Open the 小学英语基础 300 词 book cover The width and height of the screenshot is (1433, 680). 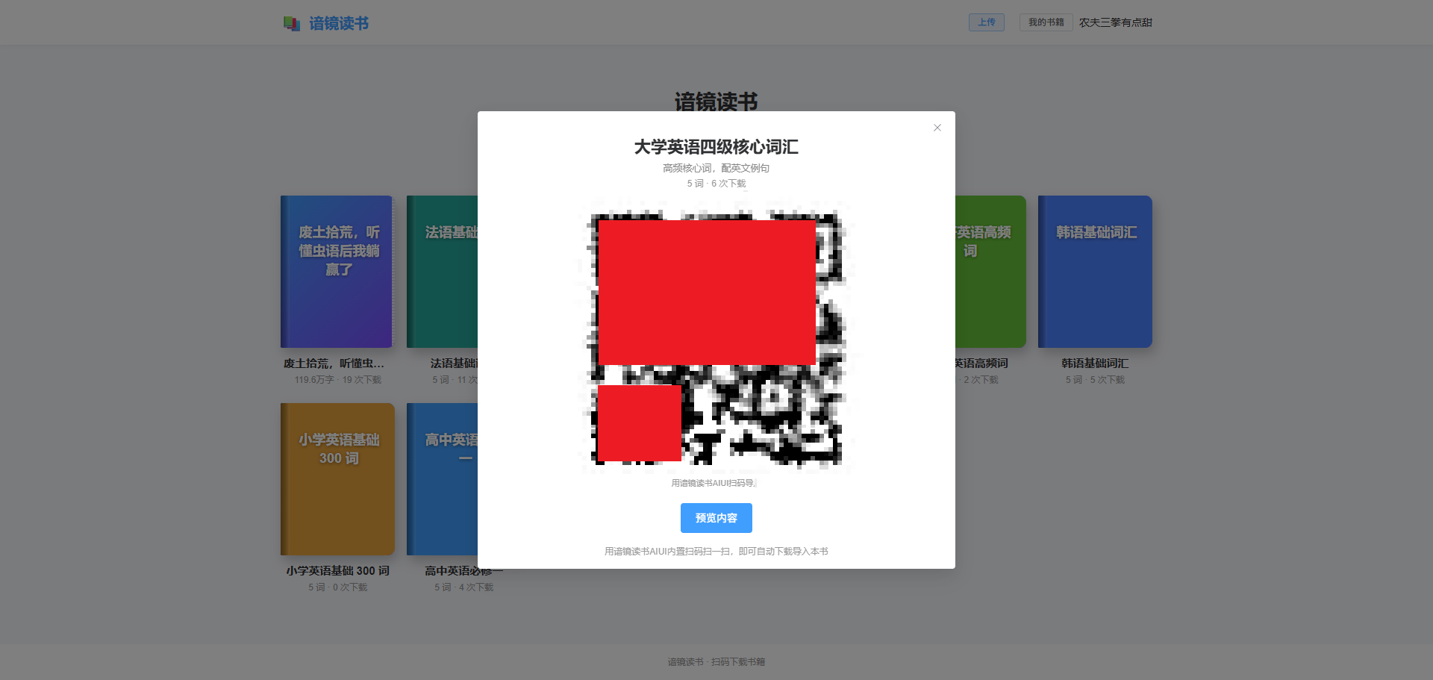337,479
